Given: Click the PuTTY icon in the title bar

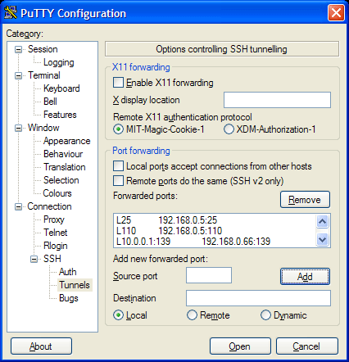Looking at the screenshot, I should click(11, 13).
